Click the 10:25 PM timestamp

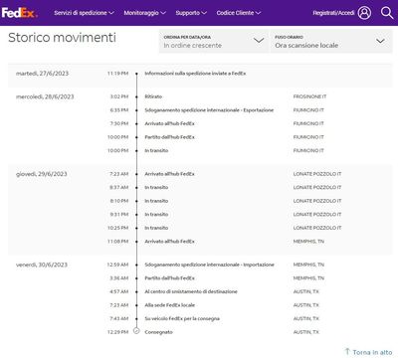click(117, 228)
